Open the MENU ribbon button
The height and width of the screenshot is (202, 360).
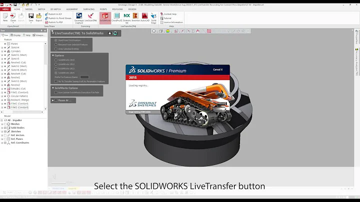[5, 9]
